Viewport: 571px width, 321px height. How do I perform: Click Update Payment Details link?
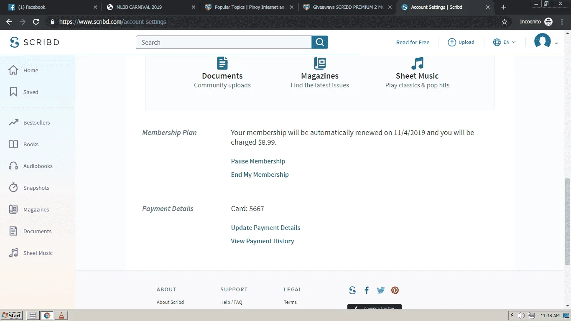[265, 228]
